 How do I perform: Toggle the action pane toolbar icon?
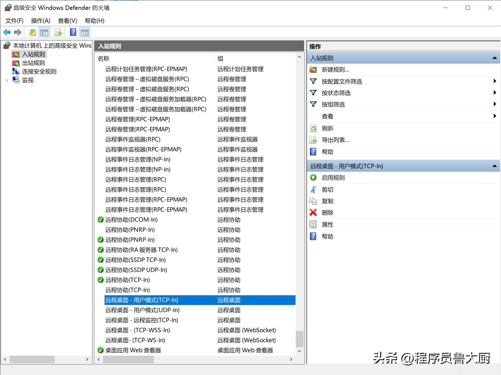pyautogui.click(x=85, y=32)
